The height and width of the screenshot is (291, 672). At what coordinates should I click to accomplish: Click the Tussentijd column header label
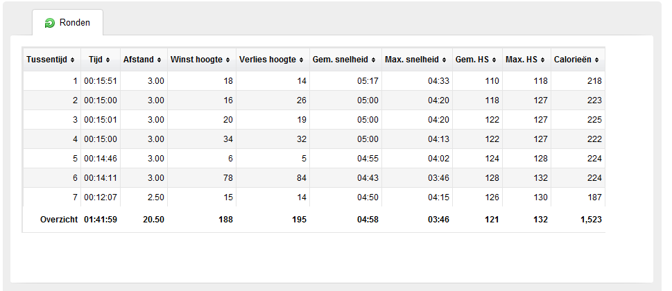(x=46, y=60)
